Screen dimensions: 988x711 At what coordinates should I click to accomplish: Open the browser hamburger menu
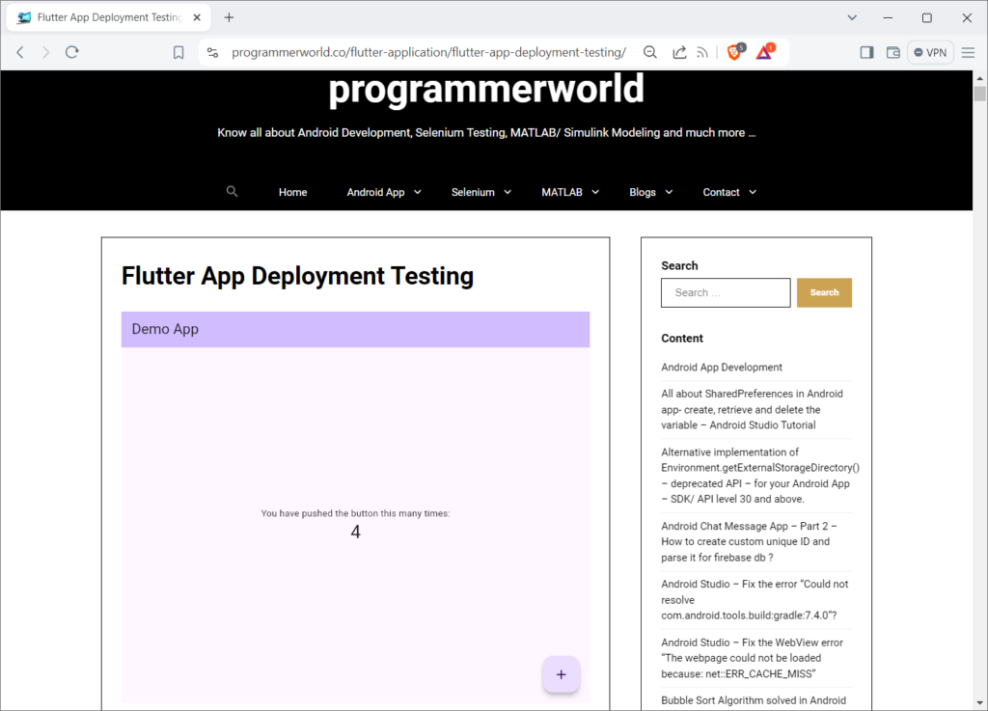pyautogui.click(x=969, y=53)
